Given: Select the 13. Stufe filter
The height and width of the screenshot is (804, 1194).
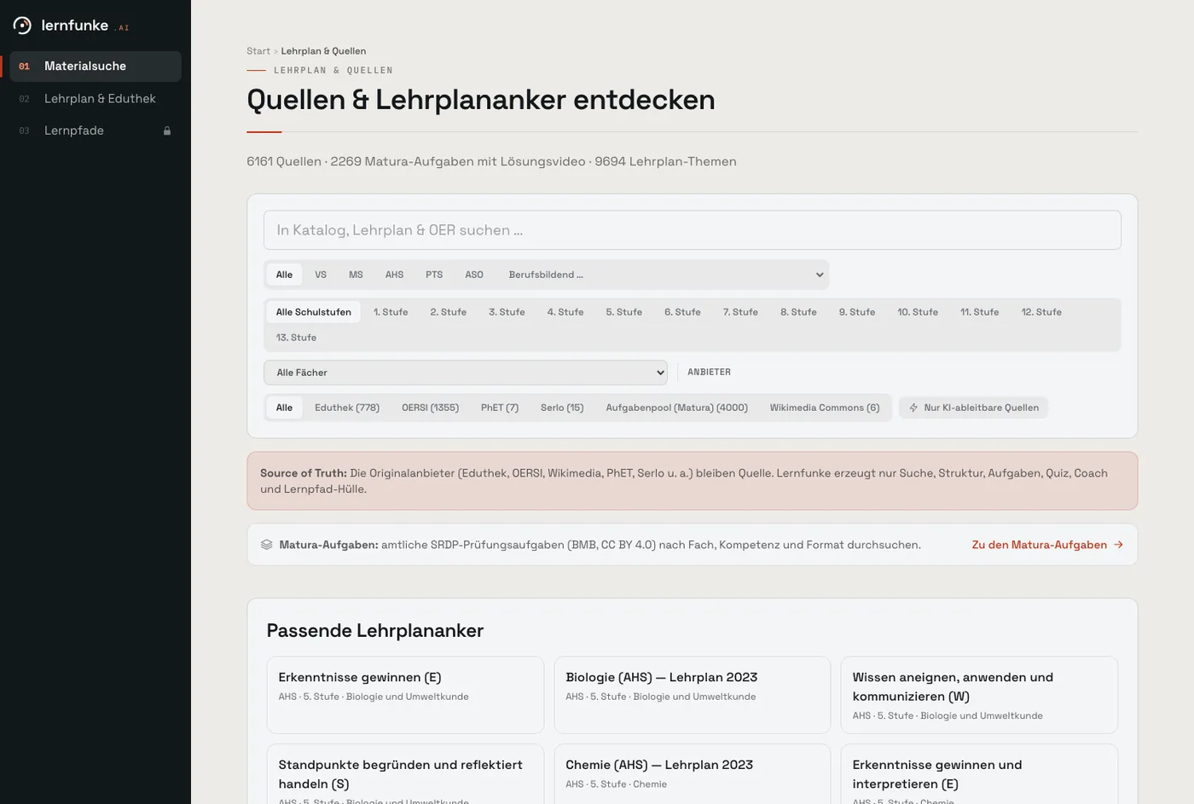Looking at the screenshot, I should click(x=296, y=338).
